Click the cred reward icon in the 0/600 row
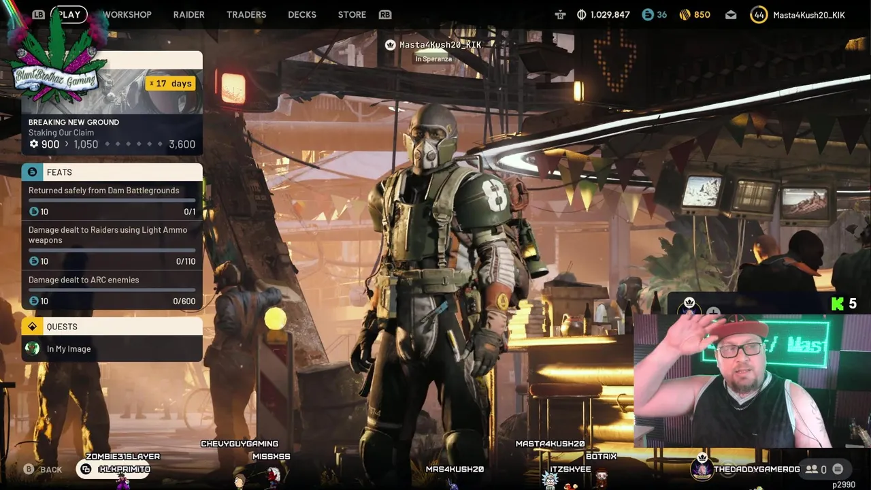 coord(33,301)
